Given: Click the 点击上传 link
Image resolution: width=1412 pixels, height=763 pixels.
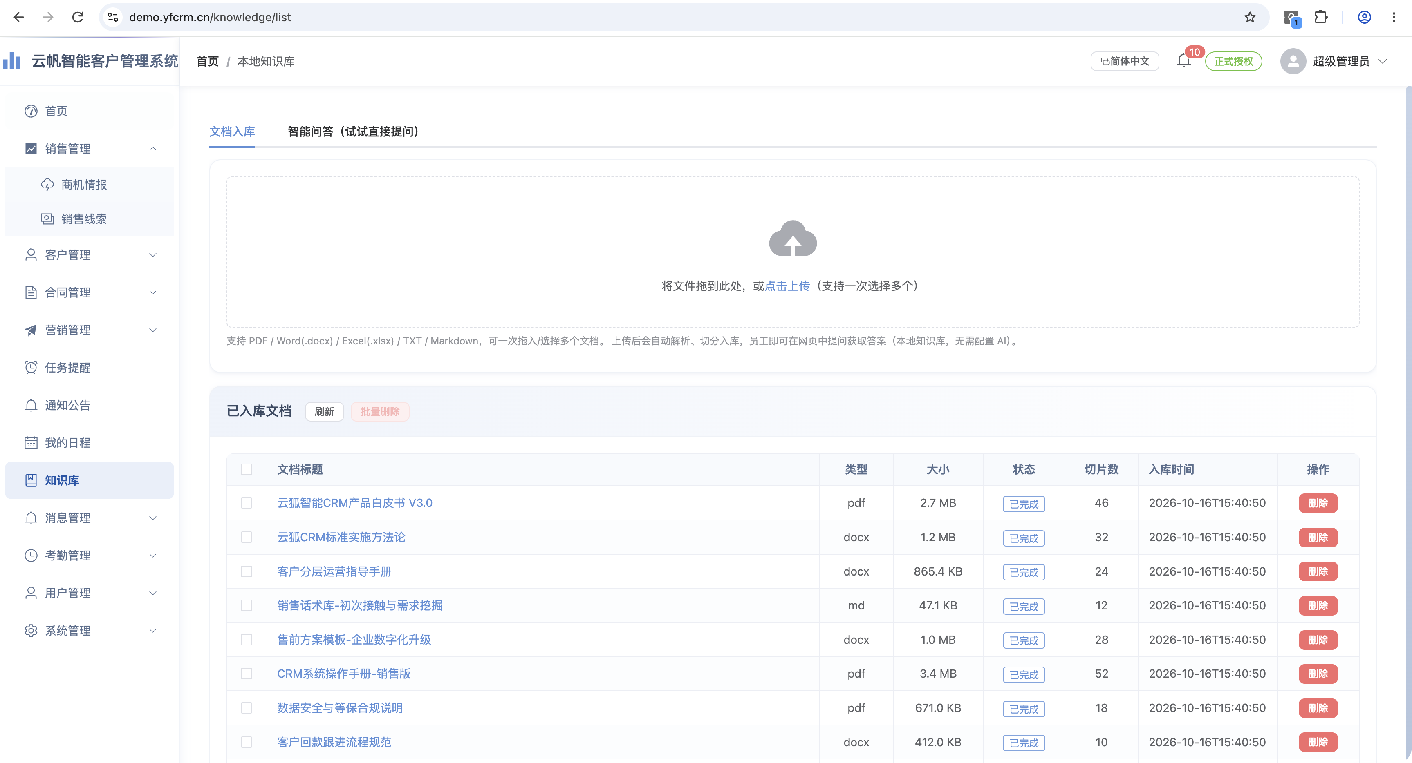Looking at the screenshot, I should pos(787,286).
